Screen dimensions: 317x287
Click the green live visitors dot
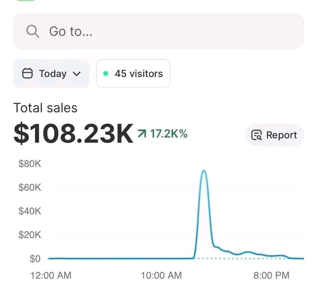point(106,74)
